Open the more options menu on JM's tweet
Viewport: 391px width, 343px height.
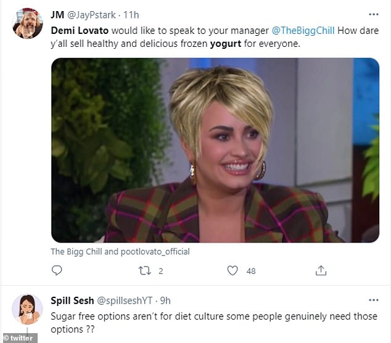click(x=373, y=14)
